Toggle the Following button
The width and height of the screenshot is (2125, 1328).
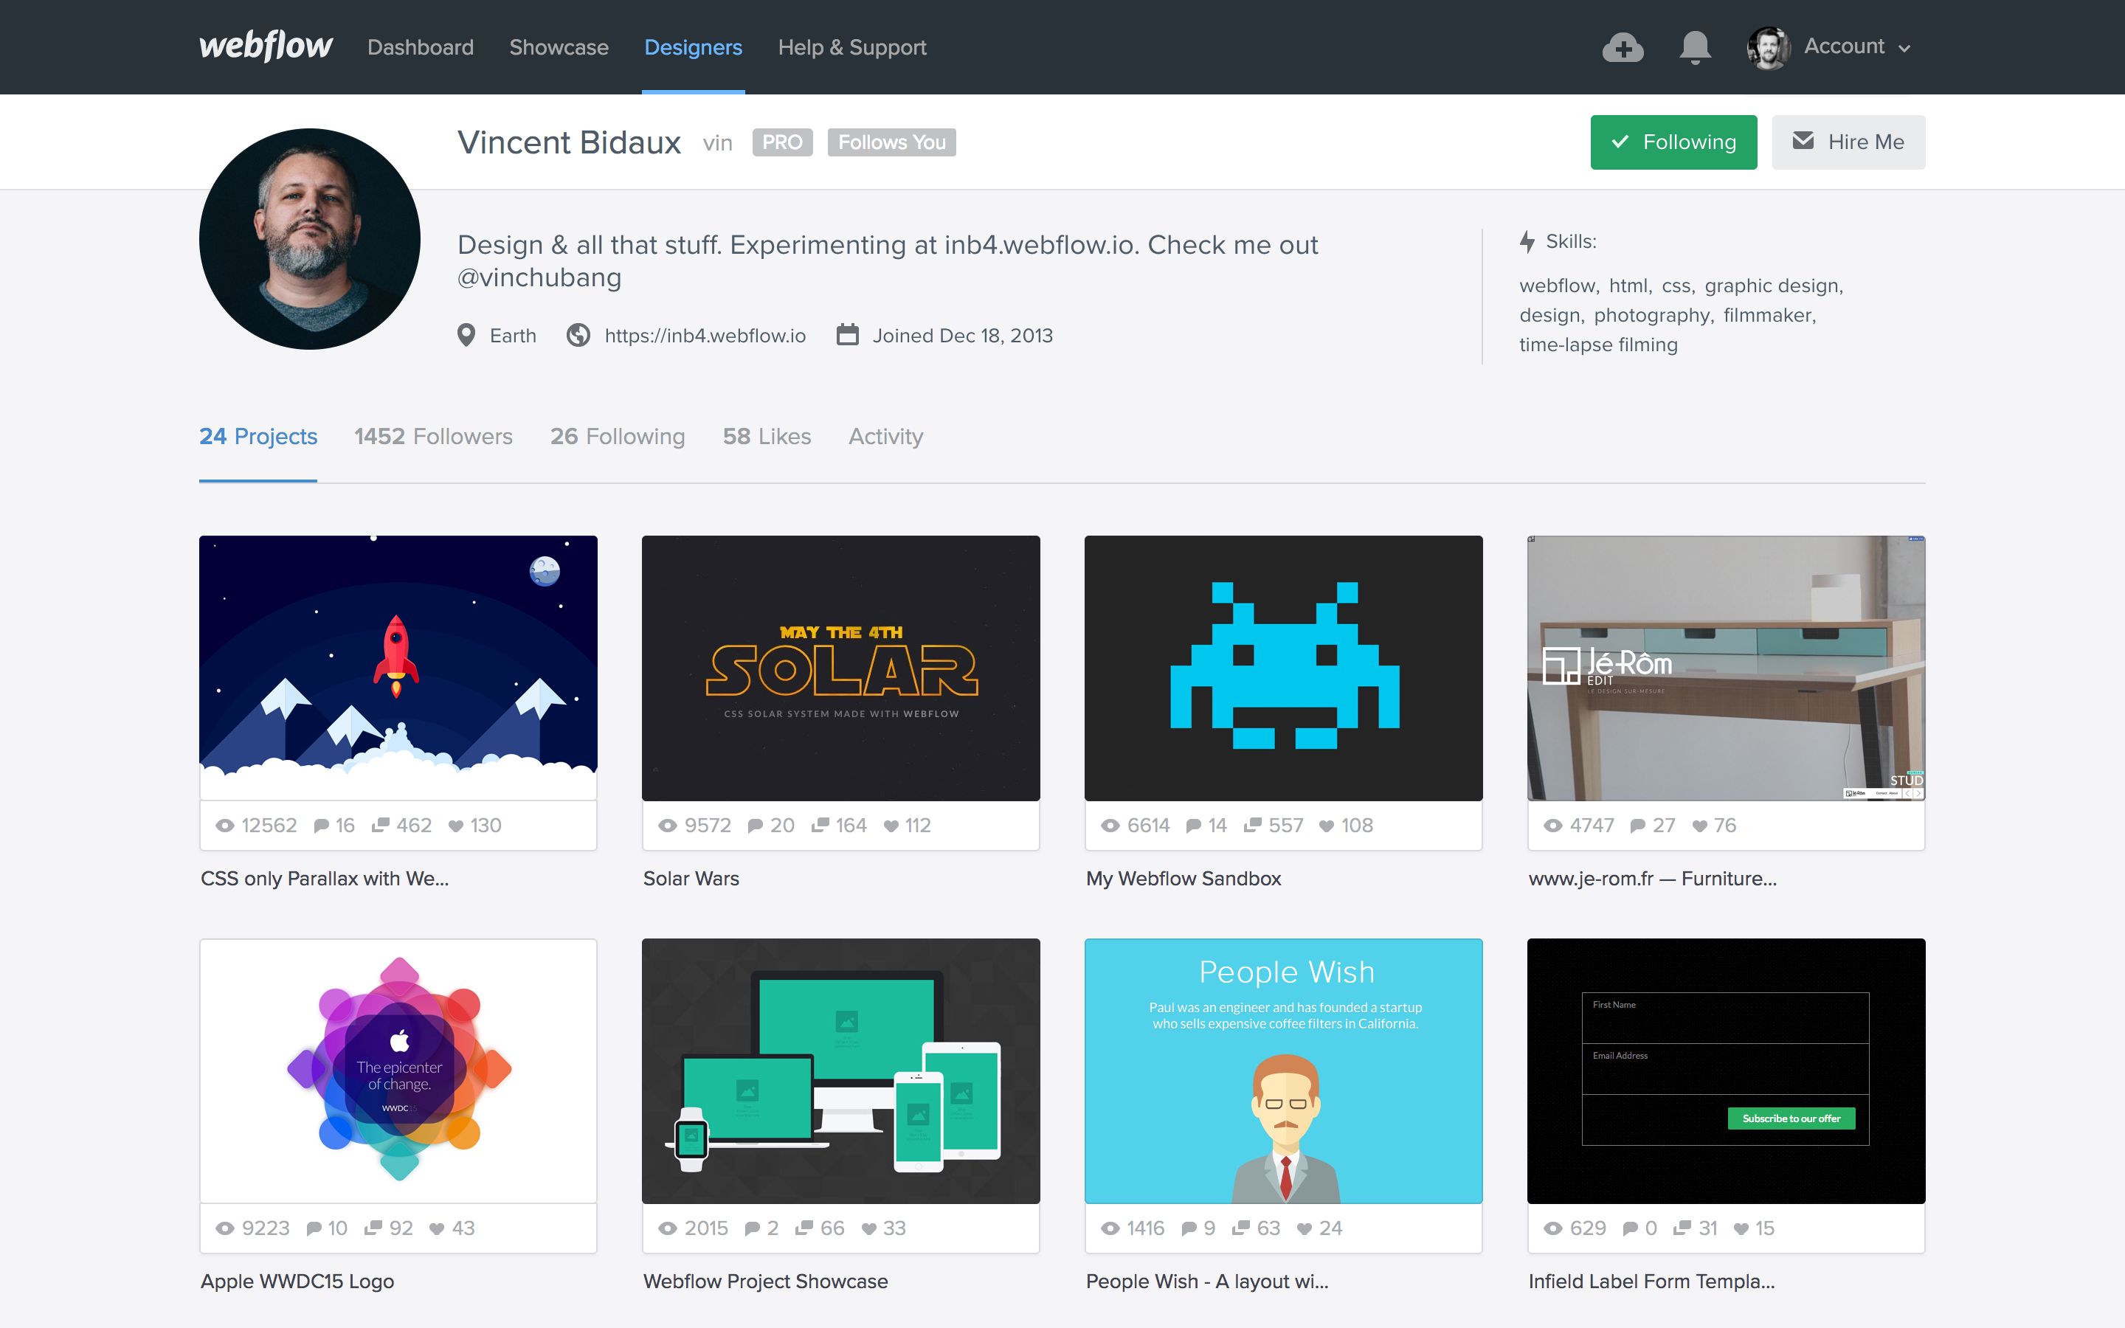1673,142
